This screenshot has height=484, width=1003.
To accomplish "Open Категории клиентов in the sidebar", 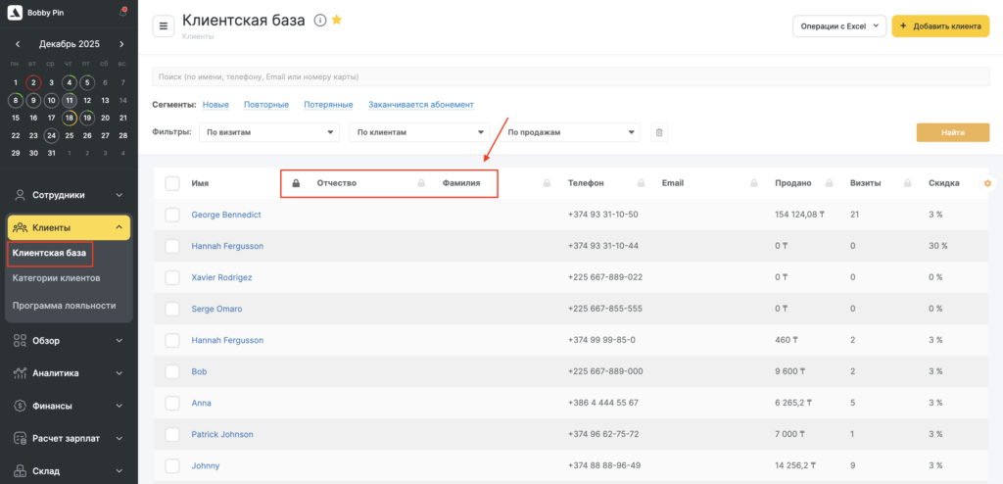I will pyautogui.click(x=56, y=278).
